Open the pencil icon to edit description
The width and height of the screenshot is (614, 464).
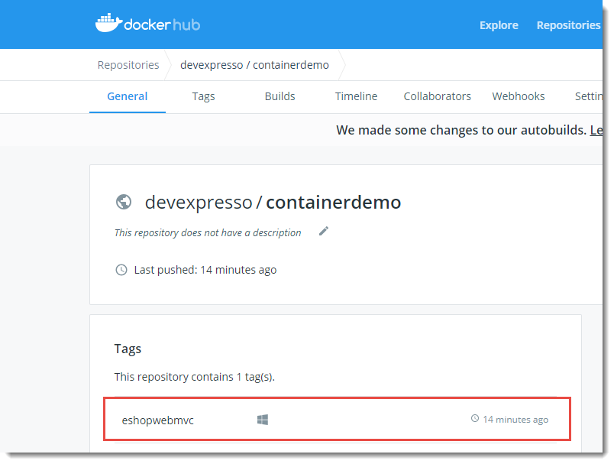pos(324,232)
